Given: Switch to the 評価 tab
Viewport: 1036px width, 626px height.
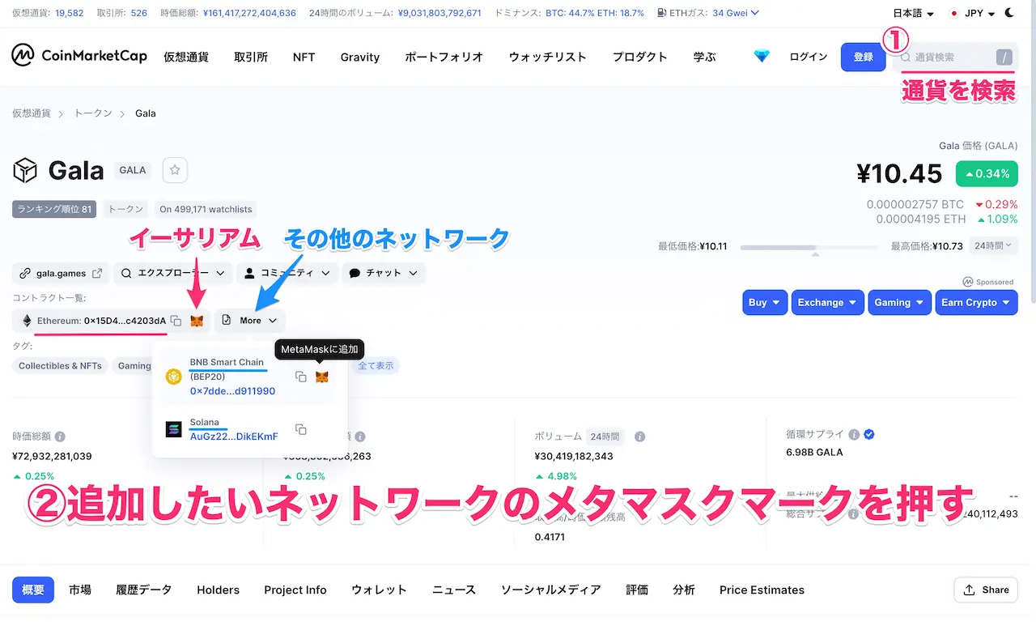Looking at the screenshot, I should click(637, 590).
